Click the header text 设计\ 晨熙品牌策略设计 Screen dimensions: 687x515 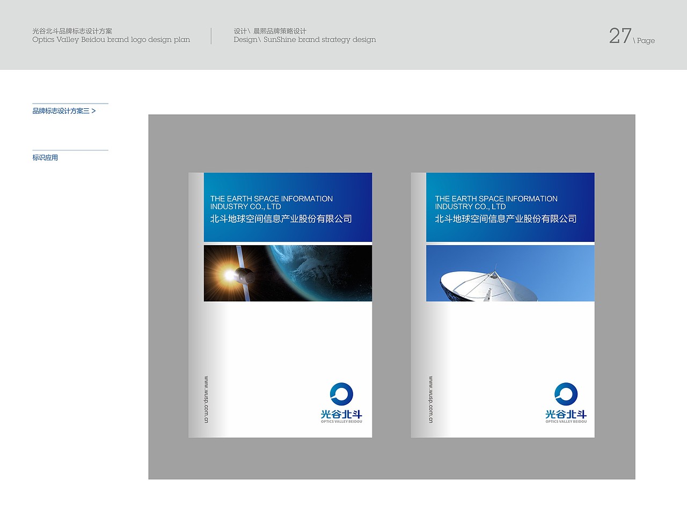coord(270,31)
